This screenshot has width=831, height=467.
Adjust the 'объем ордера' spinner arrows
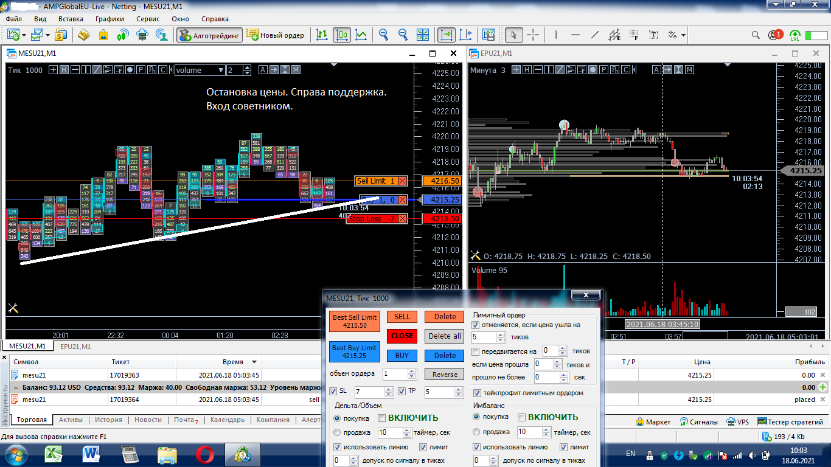(x=412, y=374)
